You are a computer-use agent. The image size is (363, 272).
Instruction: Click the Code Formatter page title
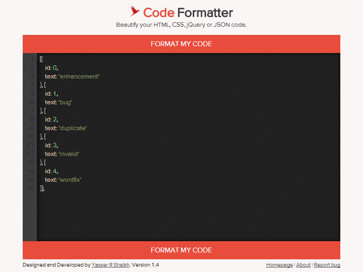click(x=187, y=12)
